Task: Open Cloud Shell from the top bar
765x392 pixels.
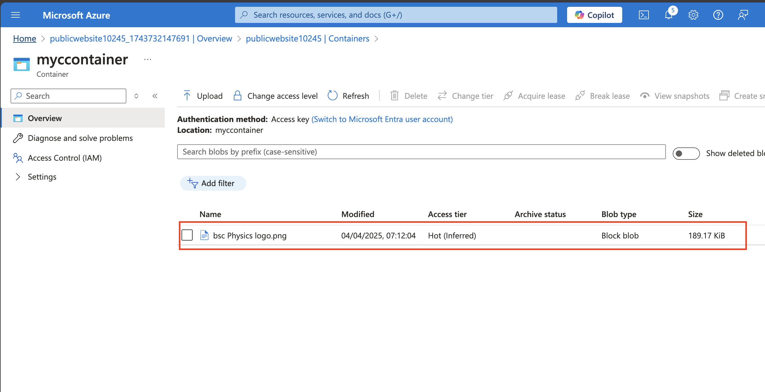Action: 644,15
